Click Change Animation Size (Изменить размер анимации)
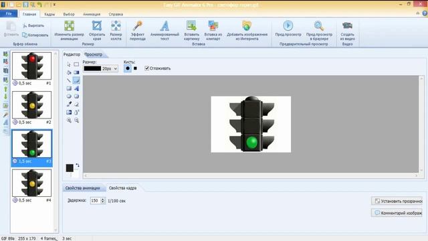 point(69,30)
